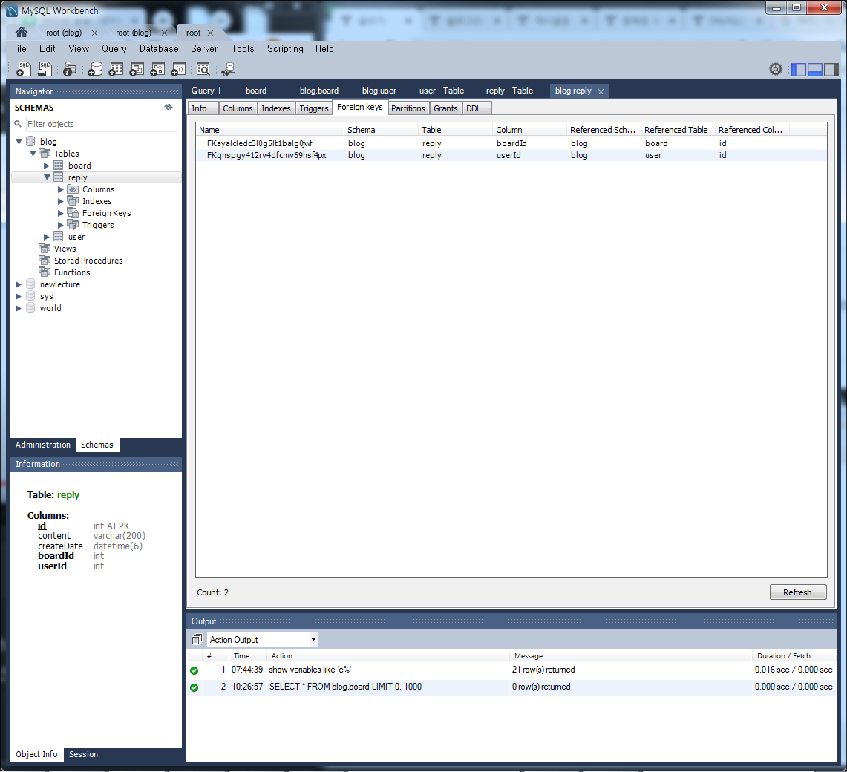Toggle the right sidebar panel
The image size is (847, 772).
point(831,69)
